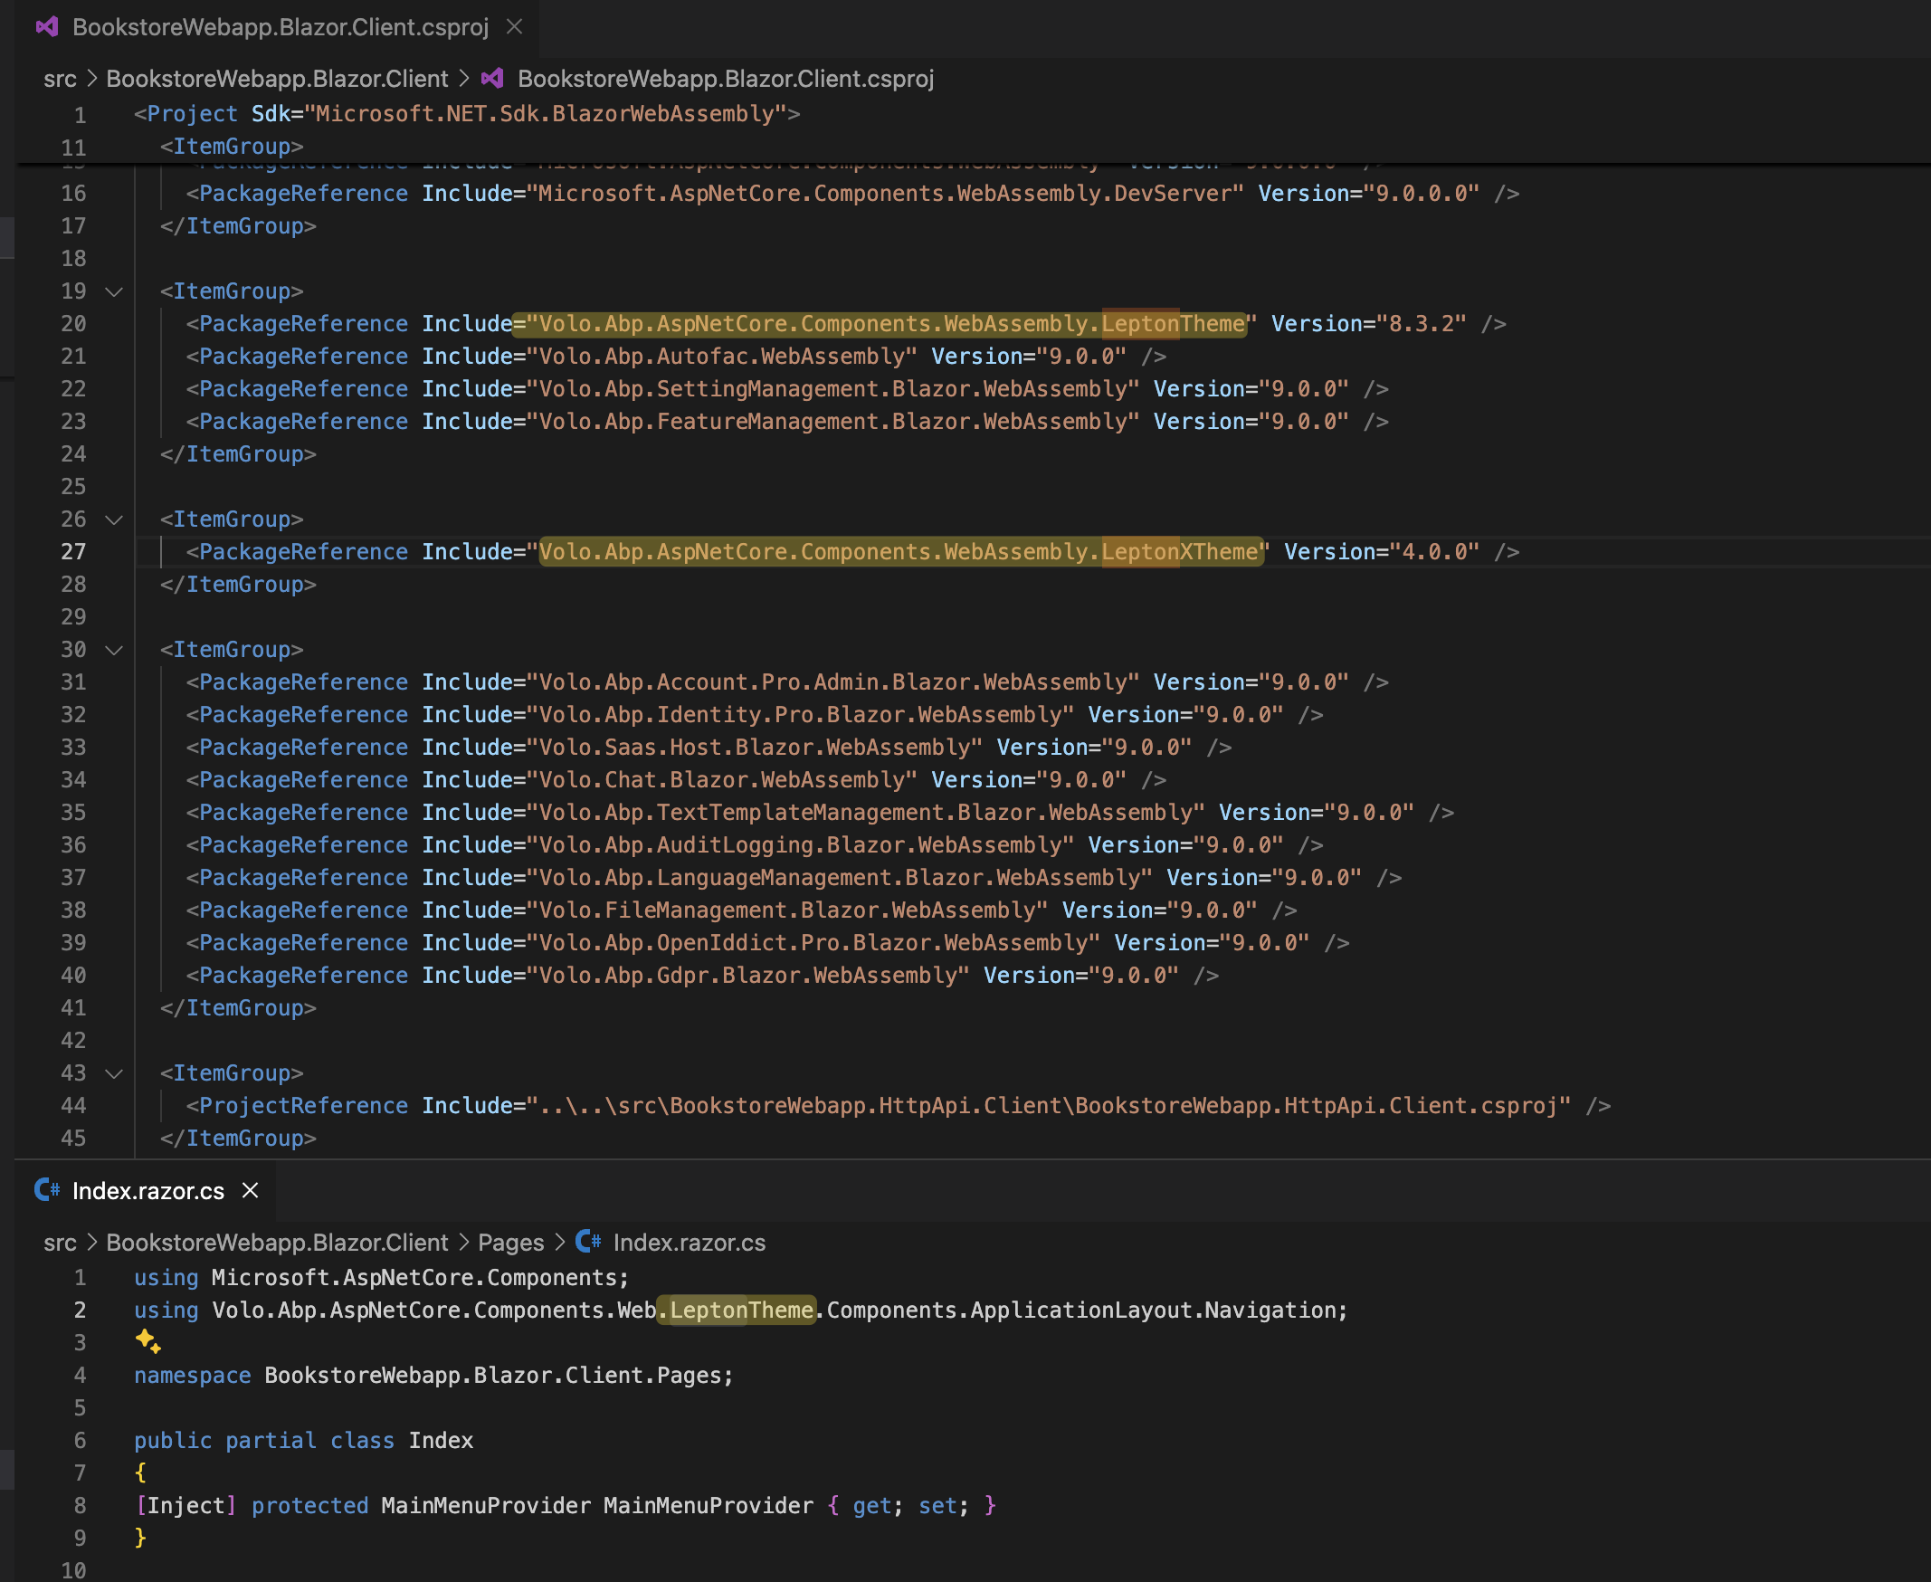Click the Visual Studio icon on csproj tab

point(47,26)
